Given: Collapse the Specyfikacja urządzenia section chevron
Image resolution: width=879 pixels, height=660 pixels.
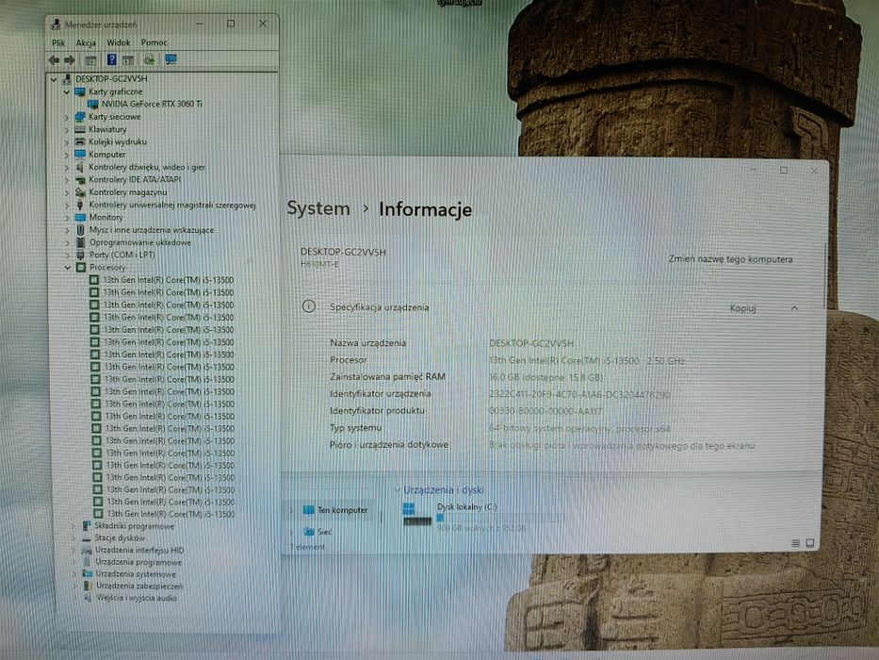Looking at the screenshot, I should (x=794, y=308).
